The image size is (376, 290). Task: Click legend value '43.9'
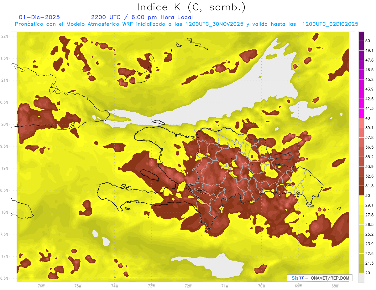(369, 89)
